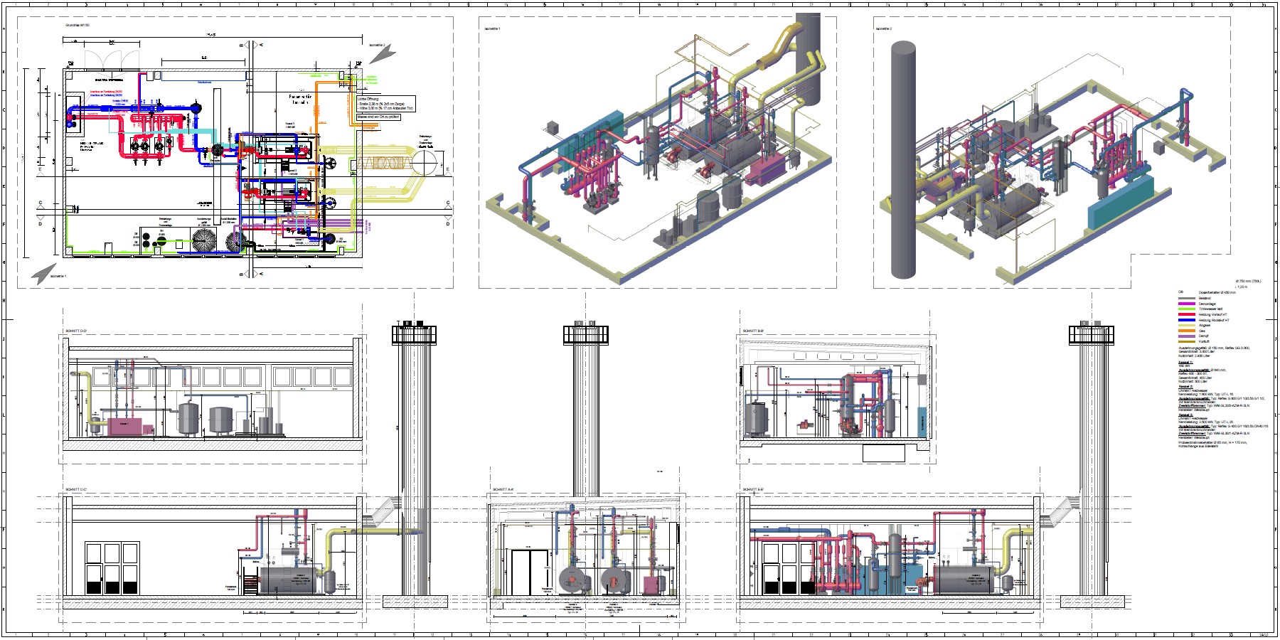The image size is (1280, 640).
Task: Select section marker E on plan's right edge
Action: point(447,171)
